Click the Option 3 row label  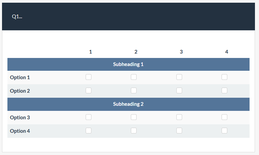[x=20, y=118]
